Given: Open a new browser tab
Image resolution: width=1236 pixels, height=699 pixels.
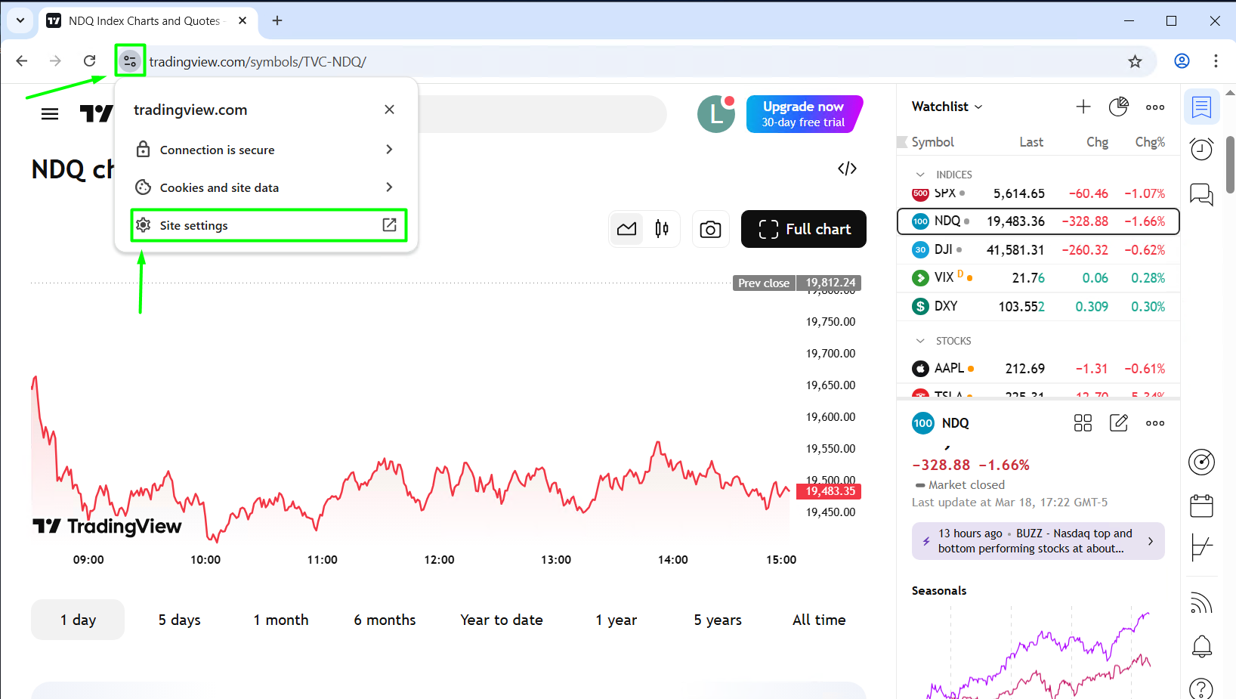Looking at the screenshot, I should [x=277, y=20].
